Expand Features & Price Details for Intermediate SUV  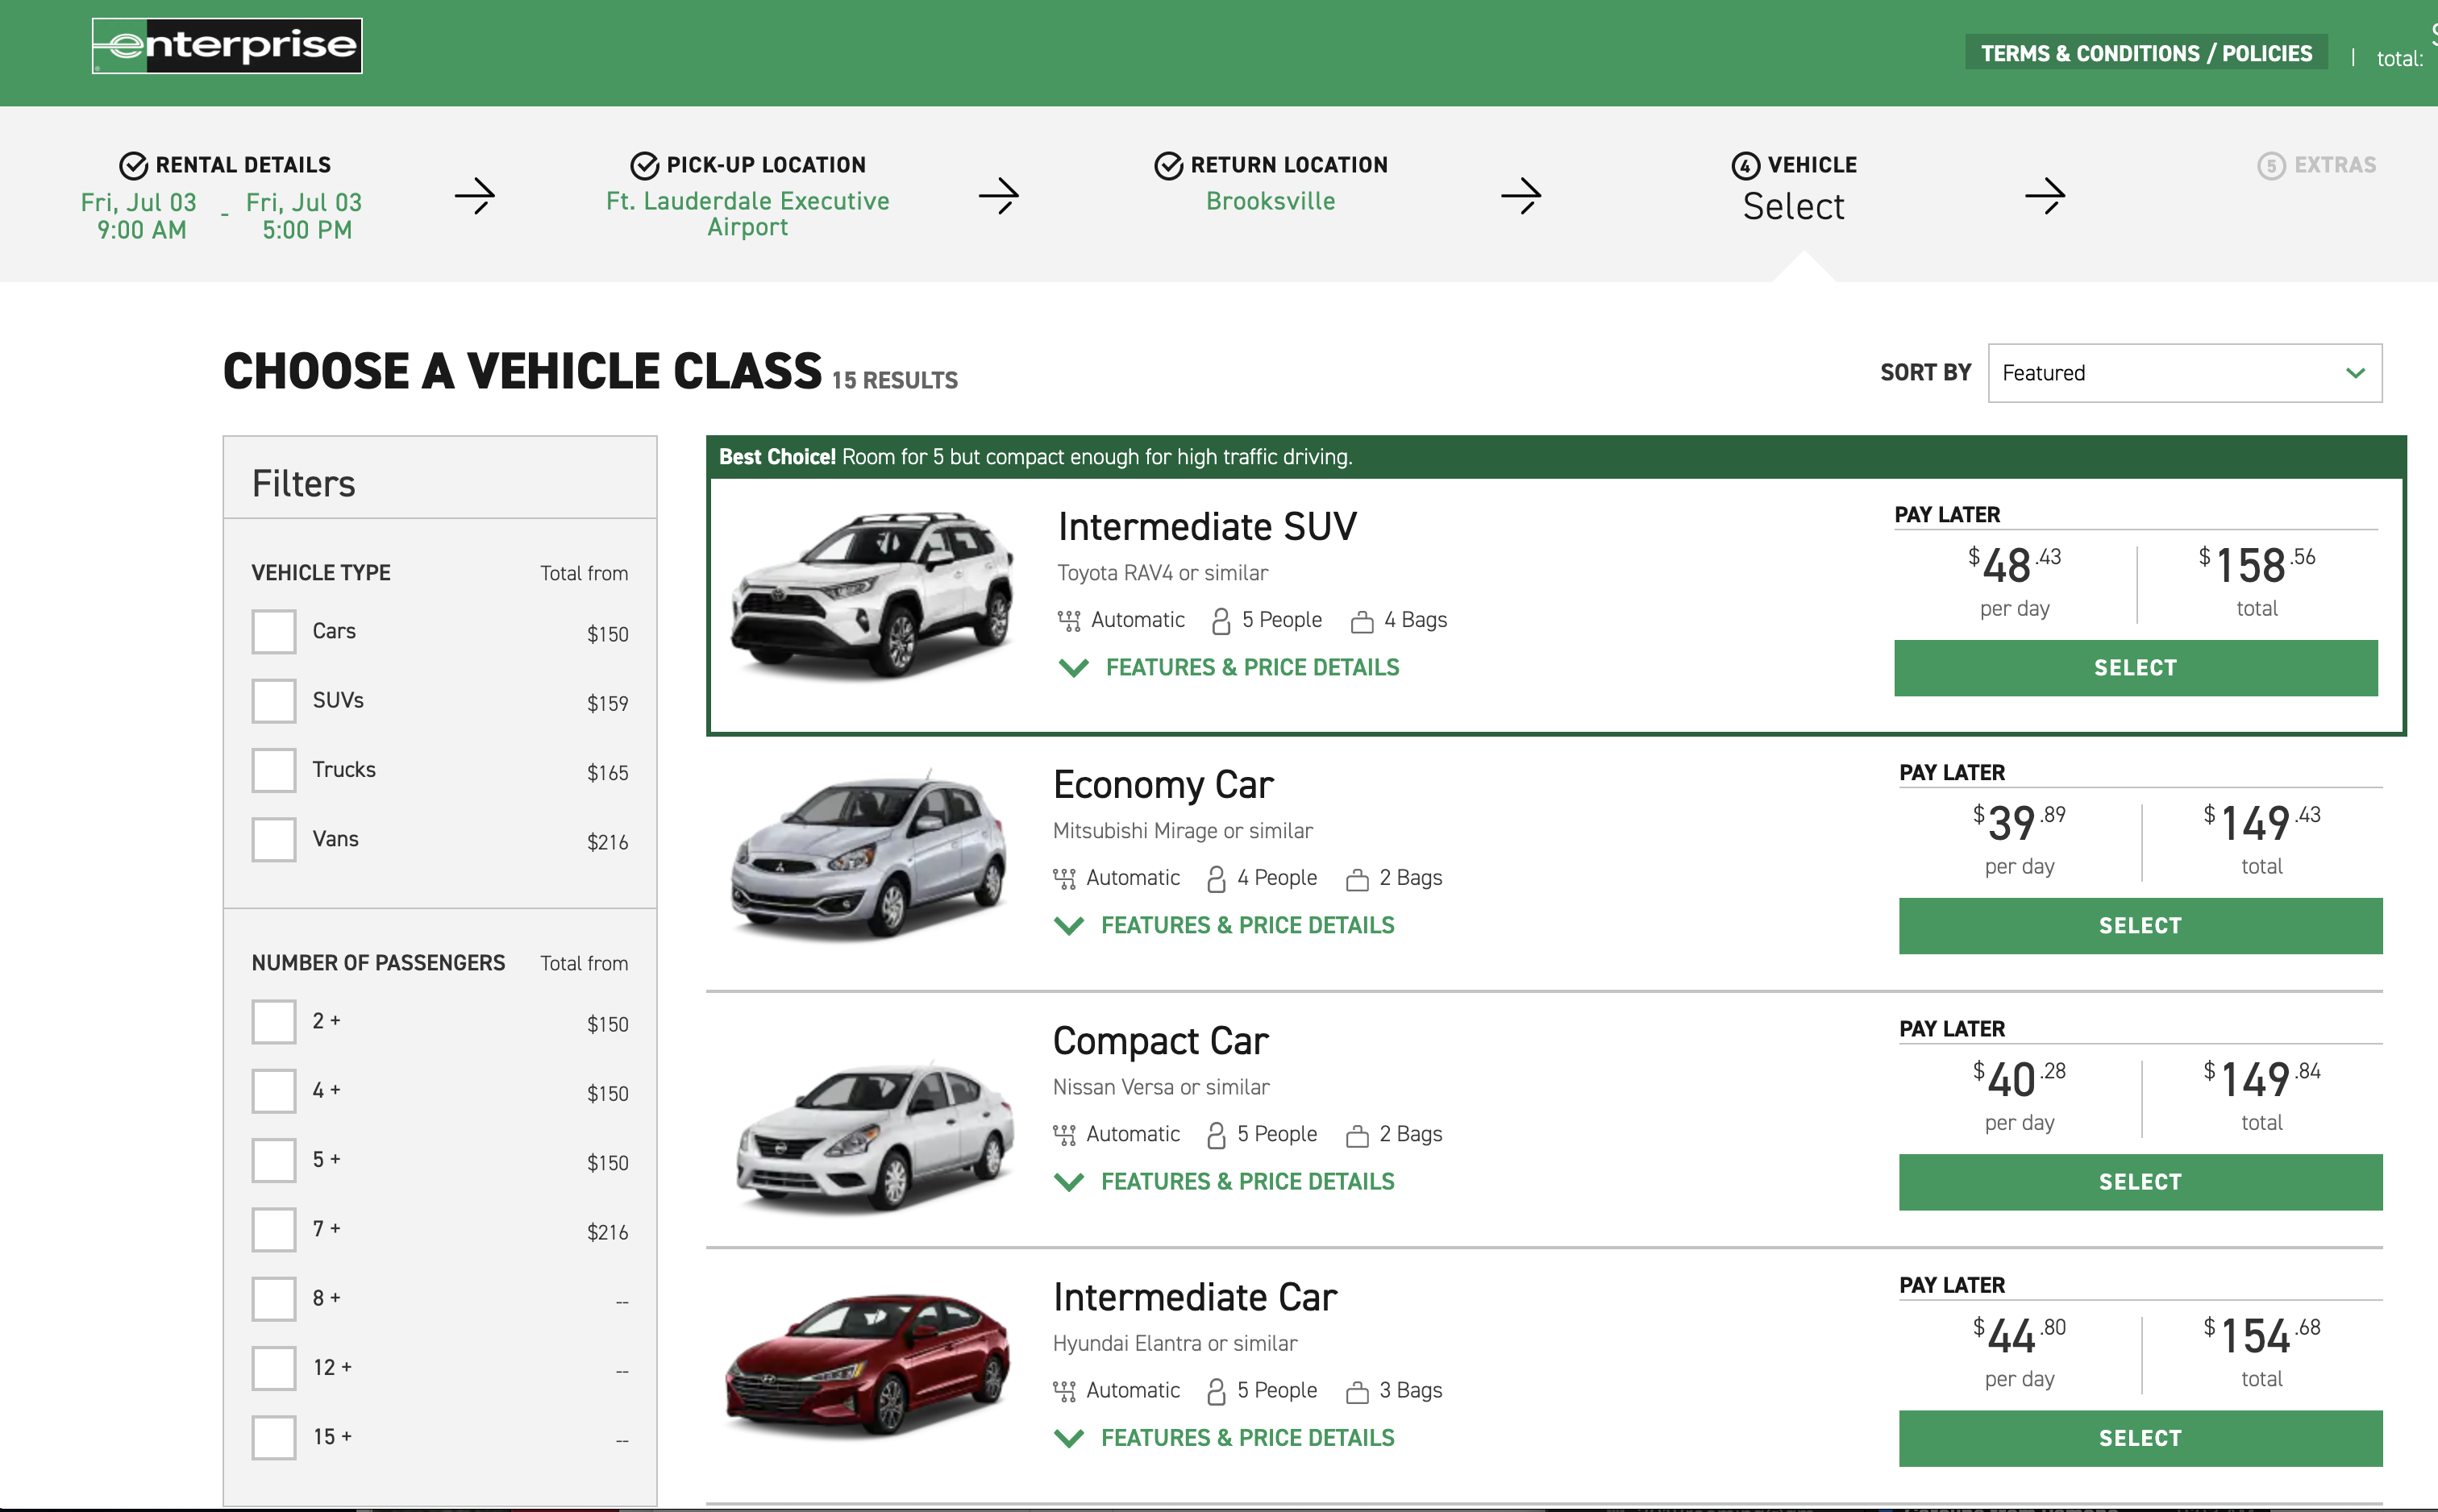pyautogui.click(x=1229, y=668)
